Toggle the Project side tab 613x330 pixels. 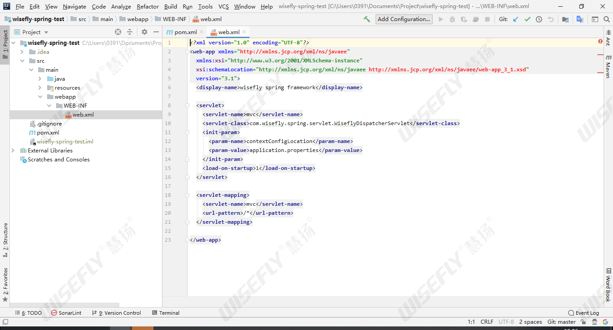pos(5,45)
